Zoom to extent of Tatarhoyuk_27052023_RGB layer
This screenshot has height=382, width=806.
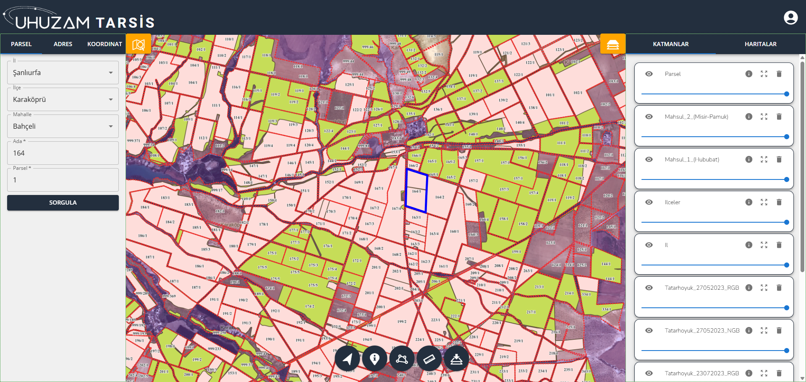[x=764, y=288]
